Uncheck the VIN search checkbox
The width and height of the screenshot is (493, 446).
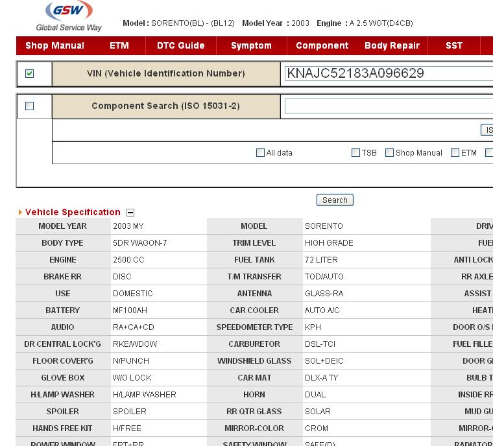point(29,74)
